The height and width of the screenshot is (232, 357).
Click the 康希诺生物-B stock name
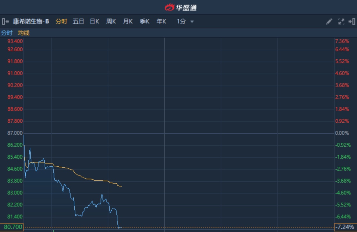(31, 22)
